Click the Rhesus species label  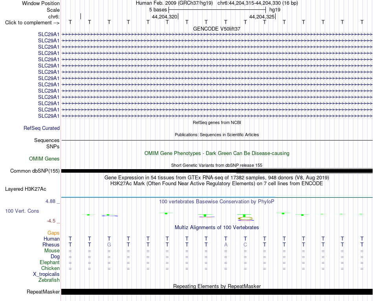tap(51, 245)
